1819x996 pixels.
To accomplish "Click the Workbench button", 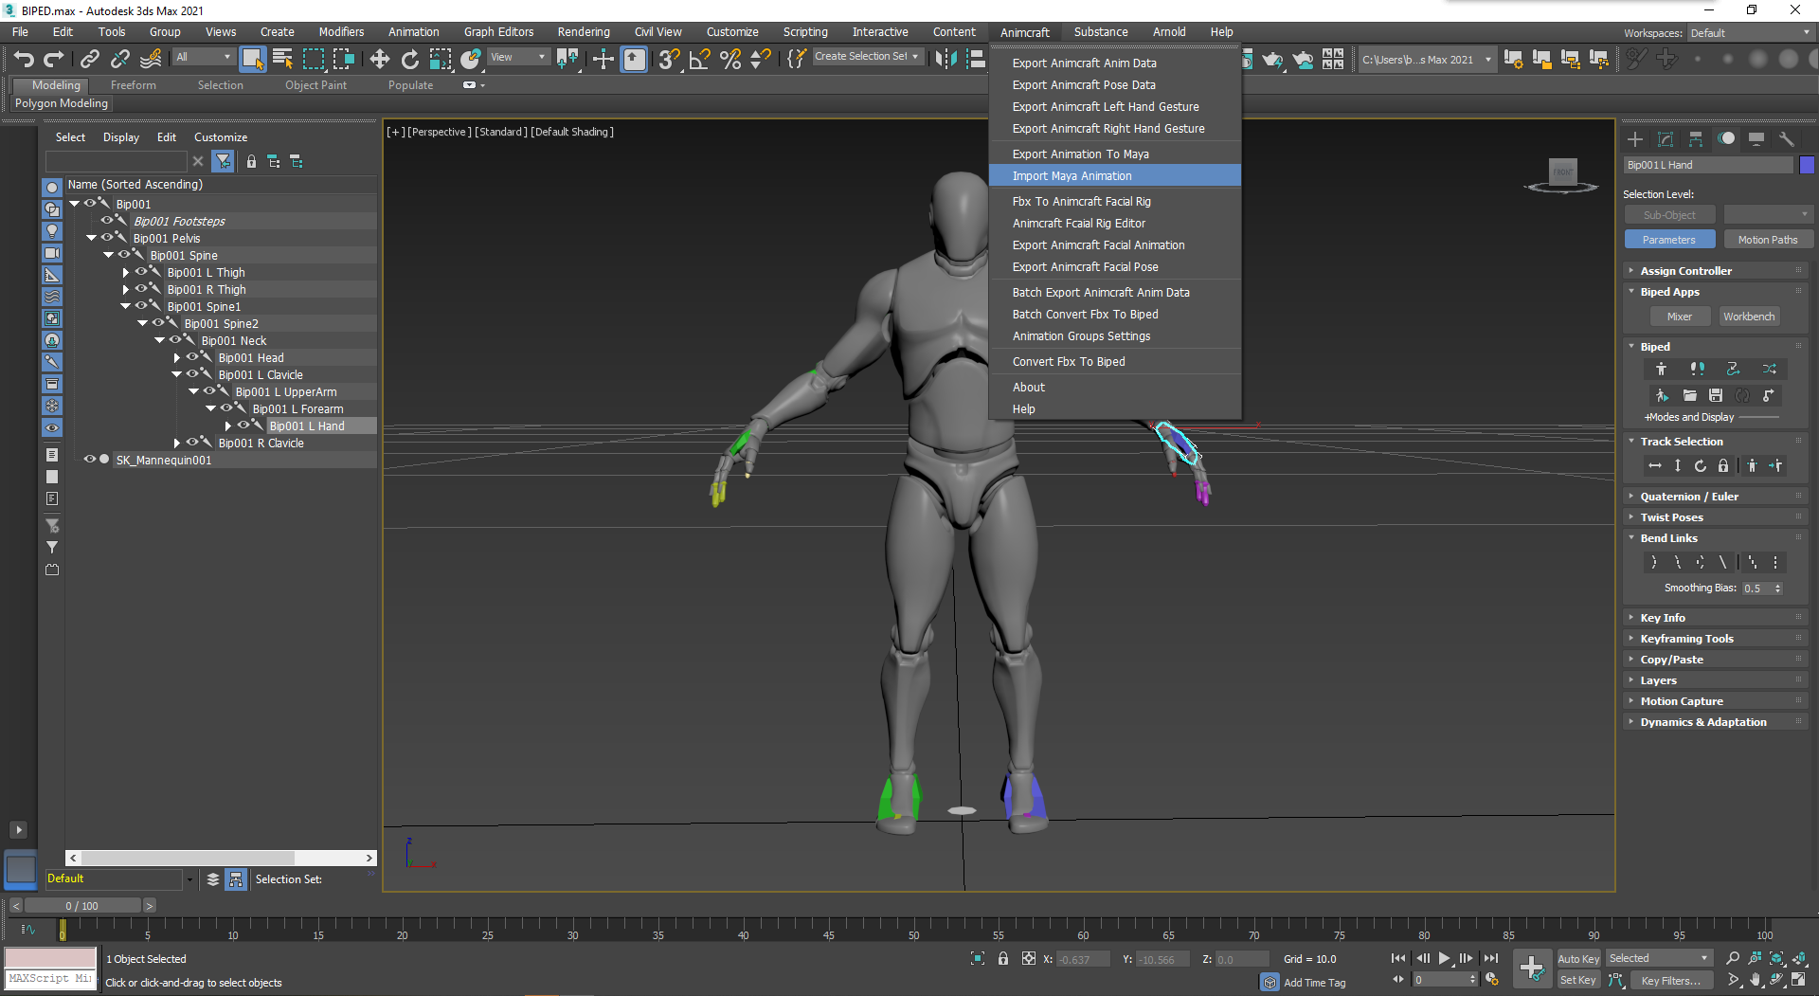I will point(1749,317).
